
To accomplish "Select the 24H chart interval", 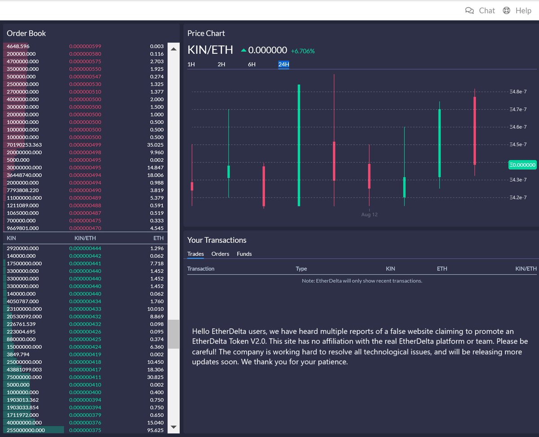I will point(283,64).
